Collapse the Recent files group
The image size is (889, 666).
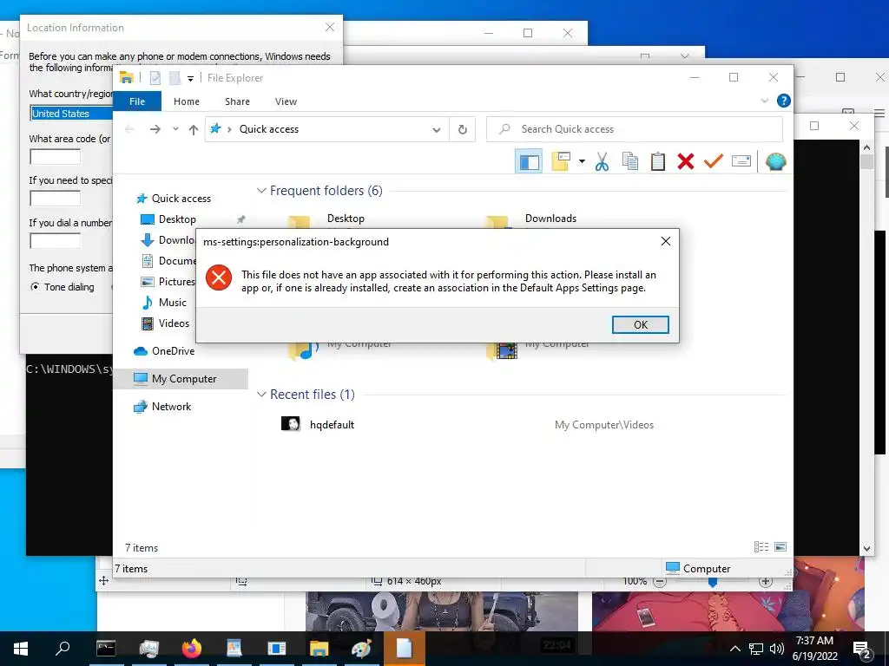(x=261, y=395)
